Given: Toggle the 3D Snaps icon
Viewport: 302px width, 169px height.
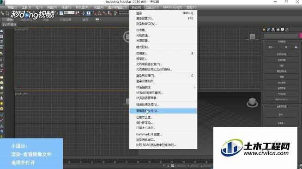Looking at the screenshot, I should pos(95,13).
